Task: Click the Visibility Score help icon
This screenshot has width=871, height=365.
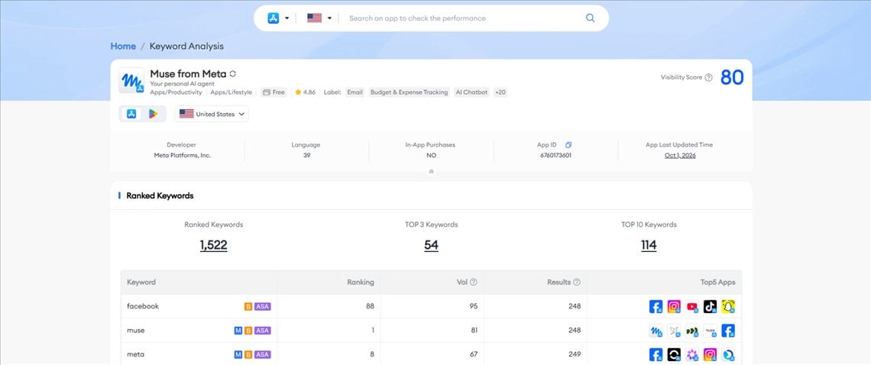Action: coord(708,78)
